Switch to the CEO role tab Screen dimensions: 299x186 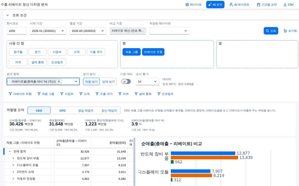[x=39, y=110]
